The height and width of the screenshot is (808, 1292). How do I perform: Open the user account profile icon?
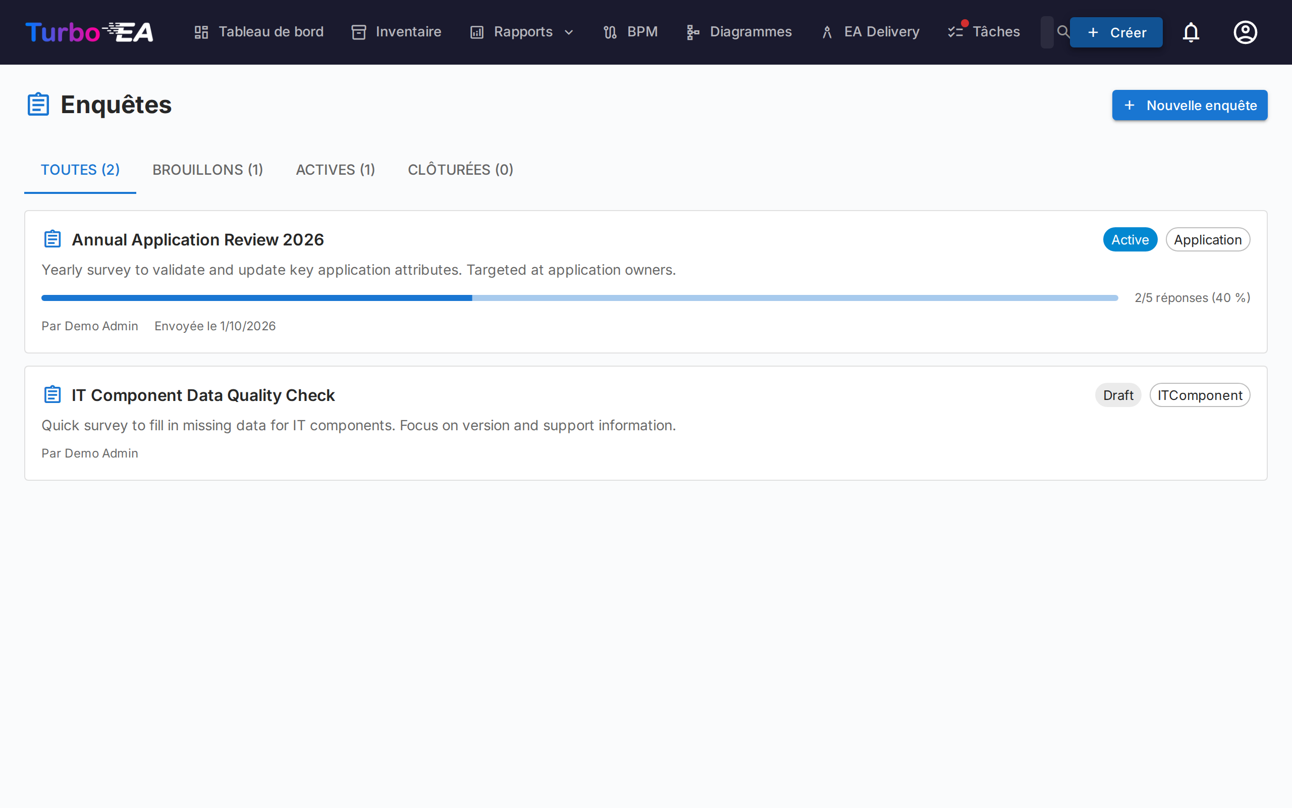click(1245, 32)
